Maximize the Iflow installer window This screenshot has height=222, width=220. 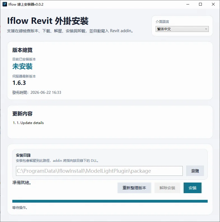[200, 4]
